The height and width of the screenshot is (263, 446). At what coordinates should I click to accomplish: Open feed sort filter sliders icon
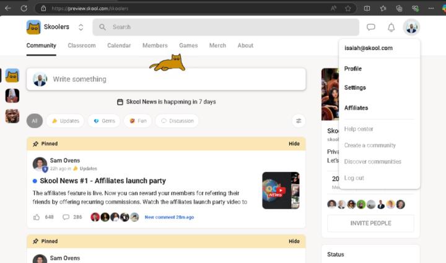click(299, 121)
